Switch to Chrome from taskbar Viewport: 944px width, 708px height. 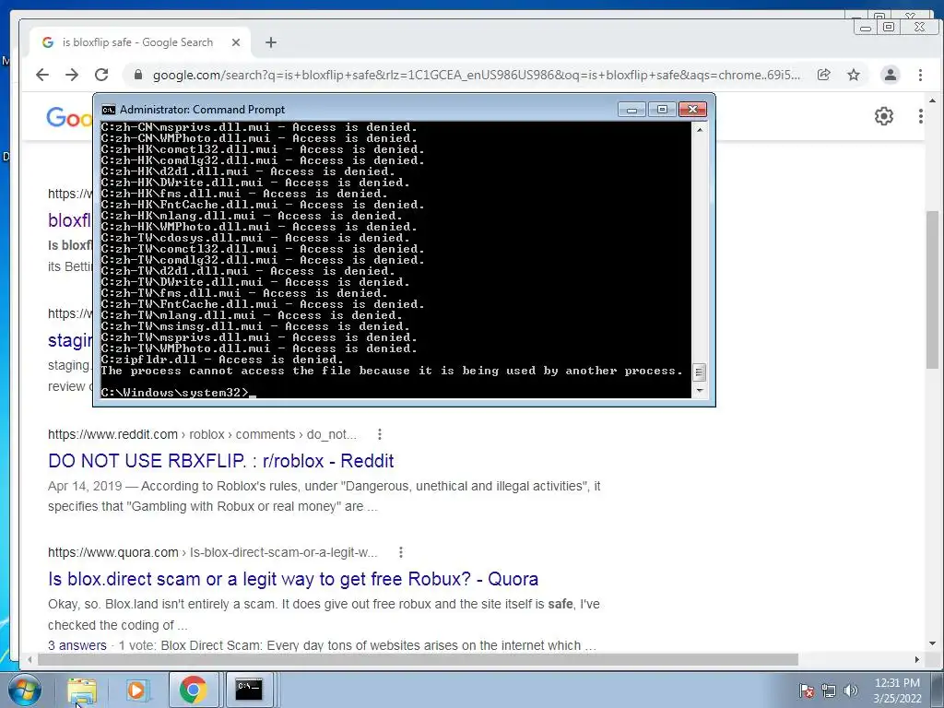194,690
